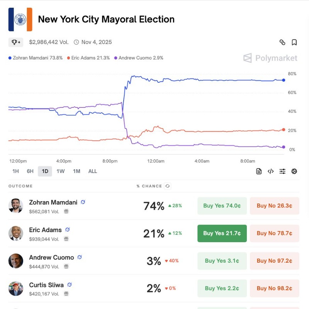Click the chart filter sliders icon
The width and height of the screenshot is (309, 309).
[283, 171]
